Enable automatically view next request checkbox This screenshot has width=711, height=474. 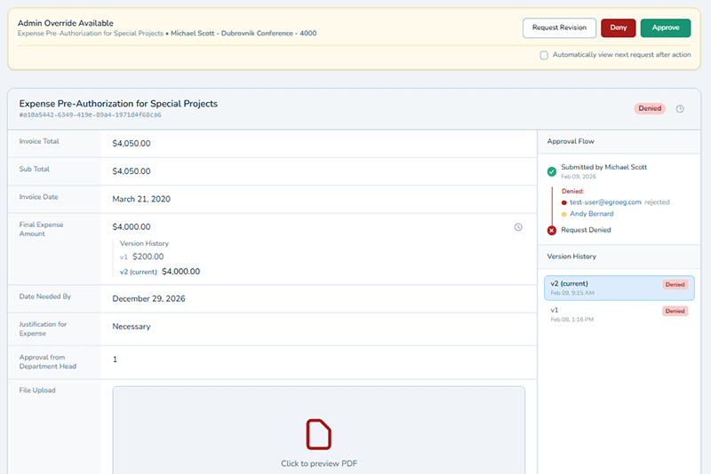coord(544,55)
